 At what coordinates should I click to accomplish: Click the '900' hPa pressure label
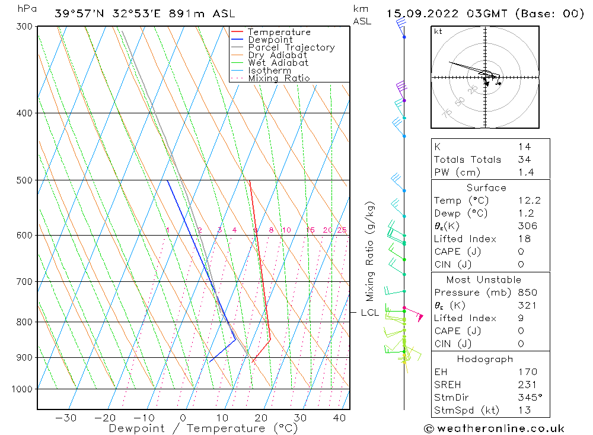(x=25, y=357)
